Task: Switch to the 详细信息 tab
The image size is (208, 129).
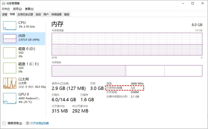Action: coord(56,14)
